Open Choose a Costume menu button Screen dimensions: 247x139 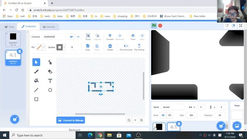tap(15, 119)
